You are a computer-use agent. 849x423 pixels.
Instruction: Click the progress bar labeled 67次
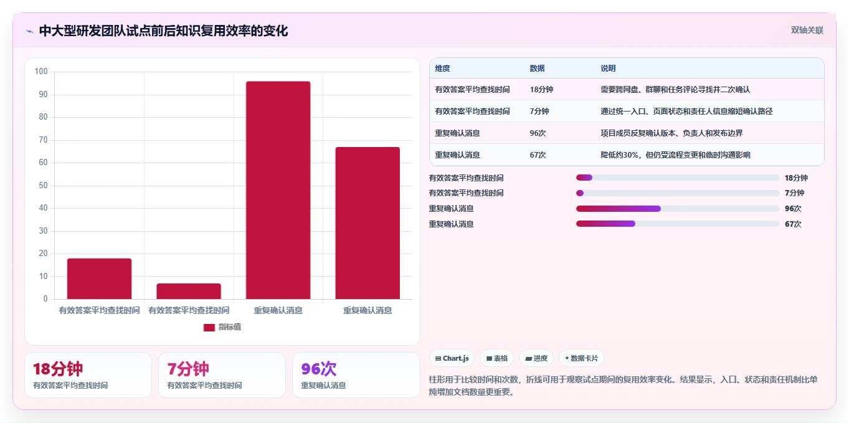tap(678, 224)
